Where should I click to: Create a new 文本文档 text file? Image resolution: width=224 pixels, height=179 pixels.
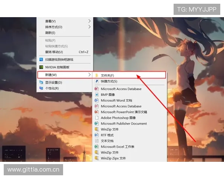tap(130, 141)
